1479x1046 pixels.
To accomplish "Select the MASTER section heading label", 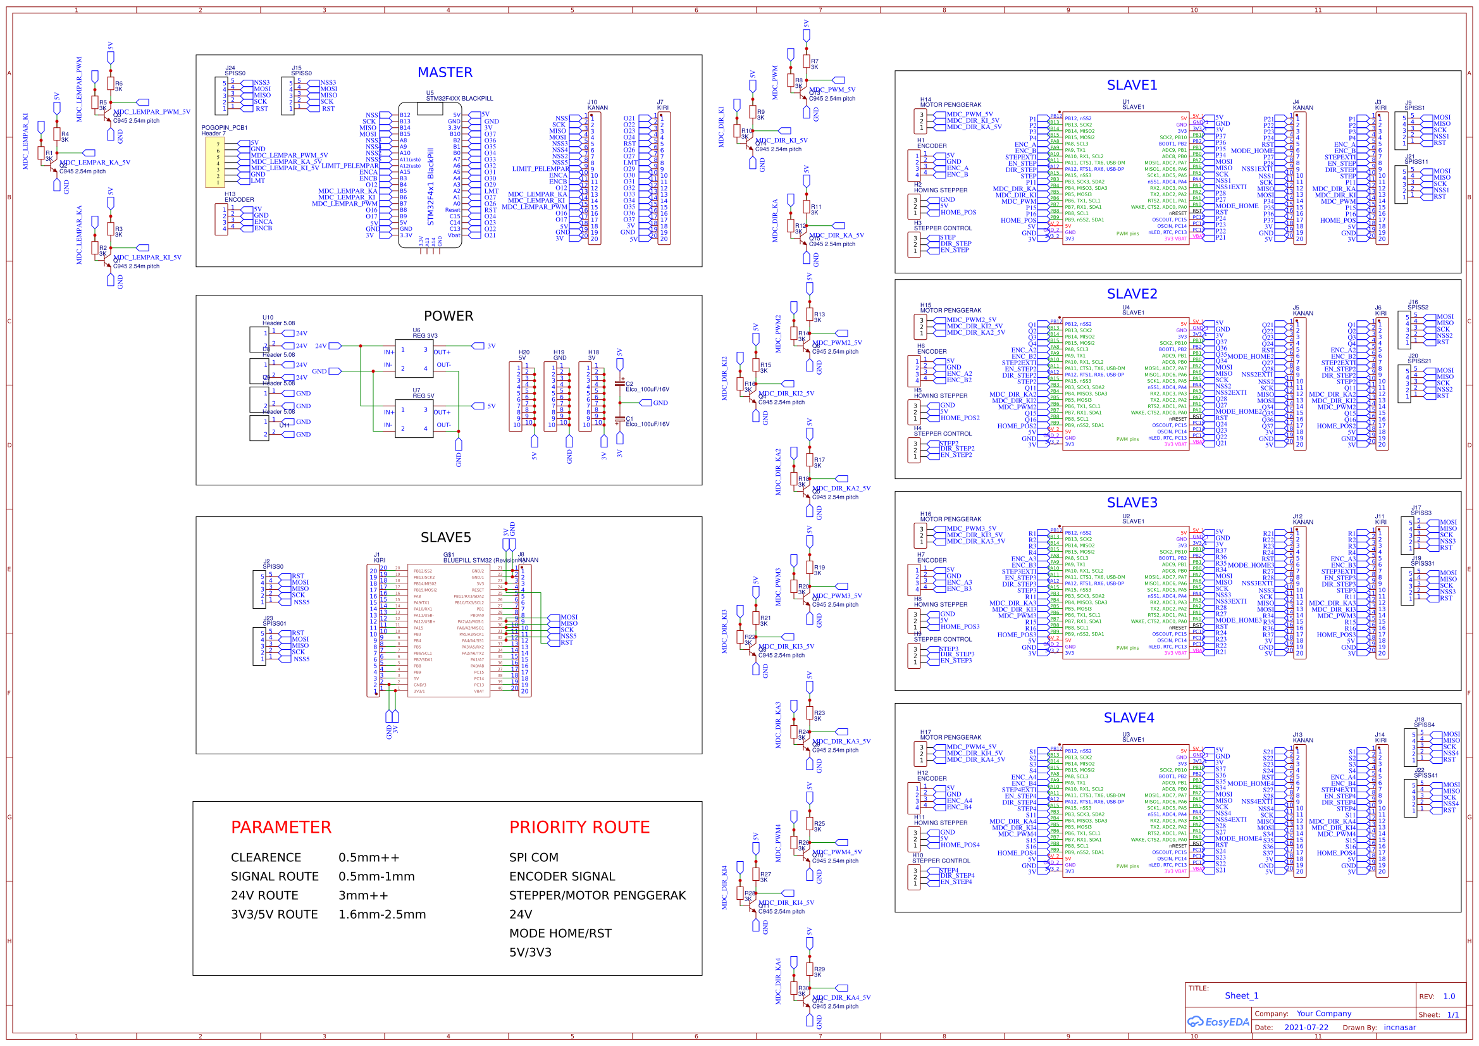I will [x=445, y=72].
